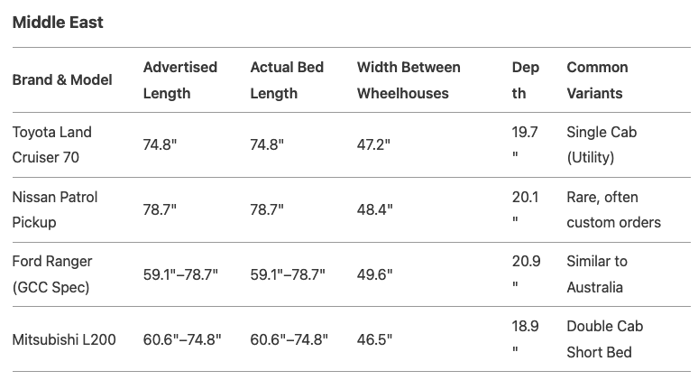Screen dimensions: 698x380
Task: Select the Width Between Wheelhouses header
Action: click(409, 80)
